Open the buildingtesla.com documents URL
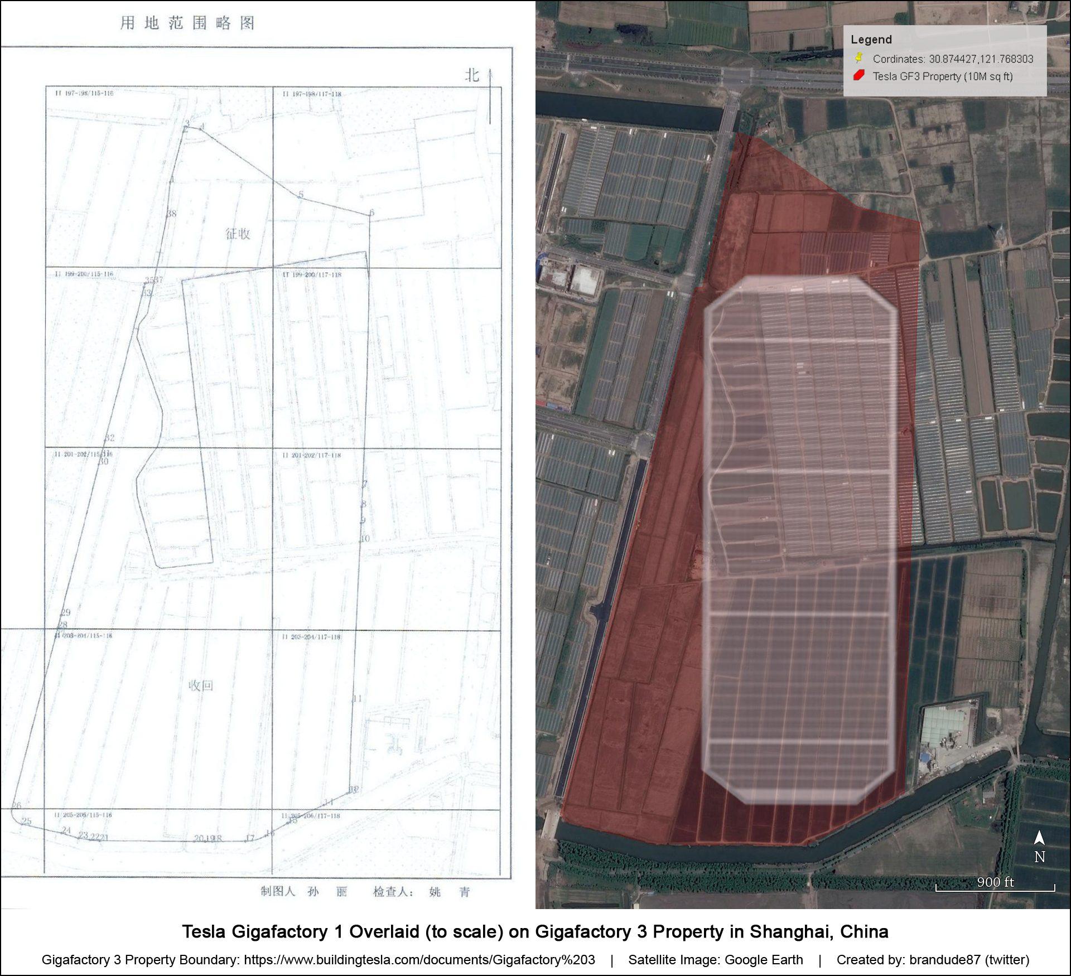 pos(419,960)
